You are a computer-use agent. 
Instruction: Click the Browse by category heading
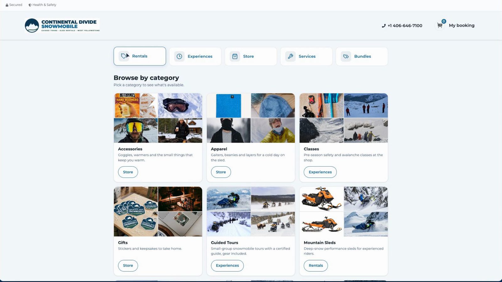(146, 78)
